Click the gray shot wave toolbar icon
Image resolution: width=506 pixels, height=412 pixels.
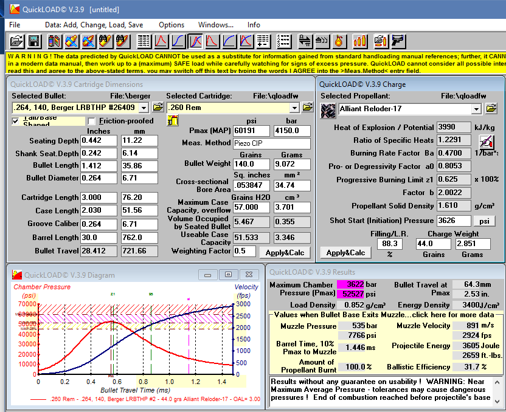[321, 41]
